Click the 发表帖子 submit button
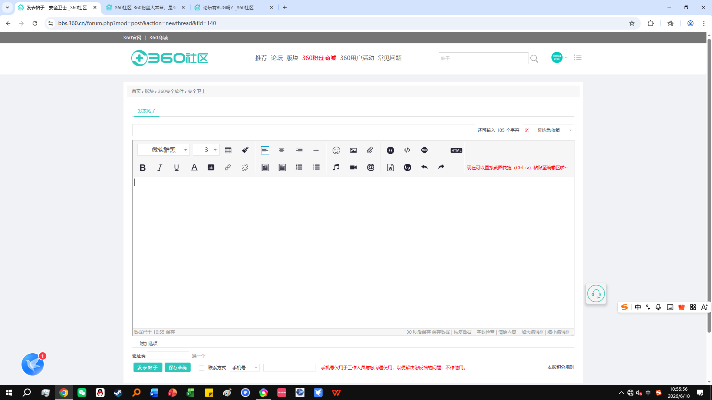The height and width of the screenshot is (400, 712). [148, 367]
